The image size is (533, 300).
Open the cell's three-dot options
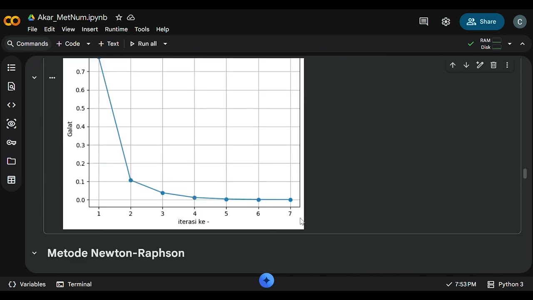click(x=52, y=77)
